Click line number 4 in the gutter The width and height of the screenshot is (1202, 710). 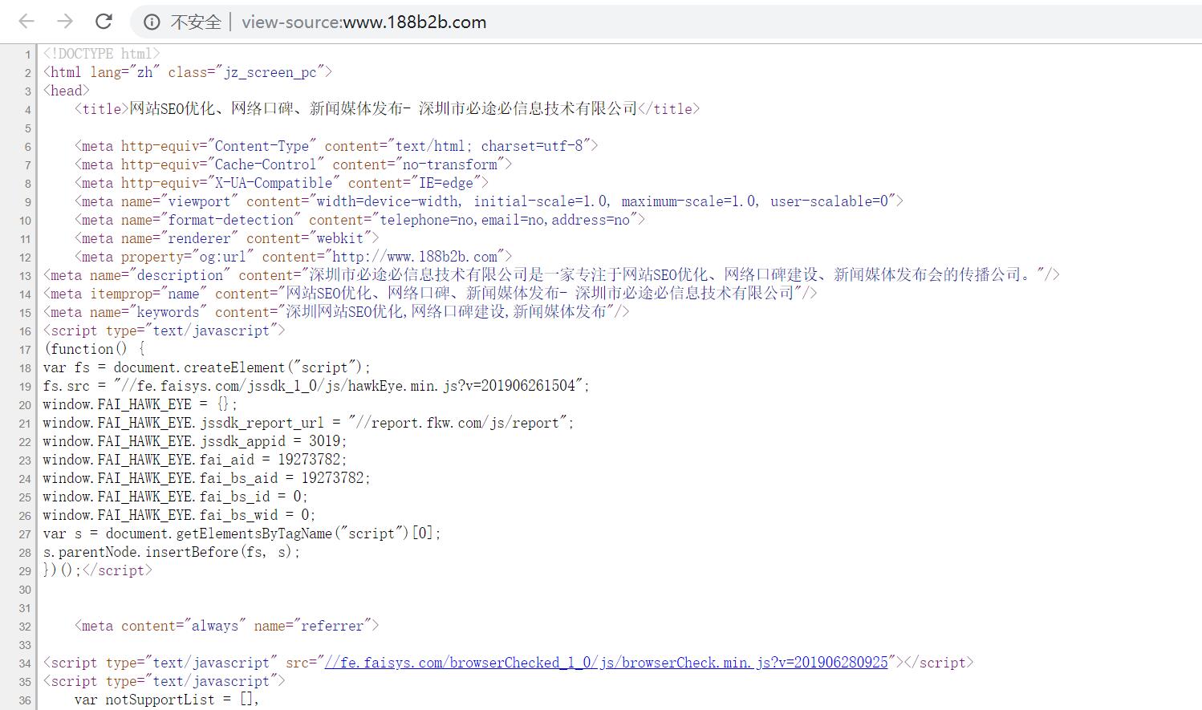pyautogui.click(x=28, y=110)
